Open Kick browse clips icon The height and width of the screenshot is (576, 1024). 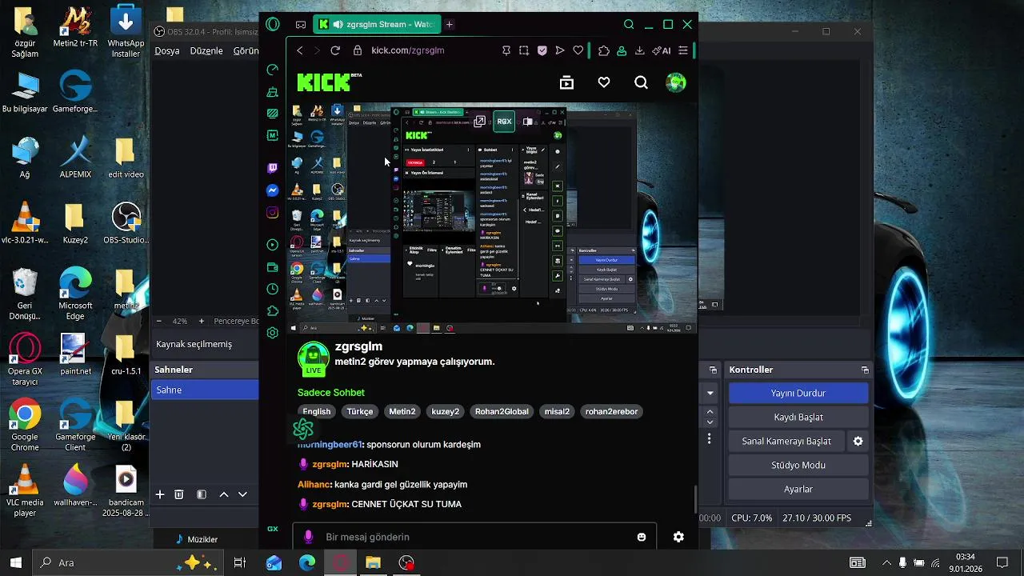click(x=566, y=82)
